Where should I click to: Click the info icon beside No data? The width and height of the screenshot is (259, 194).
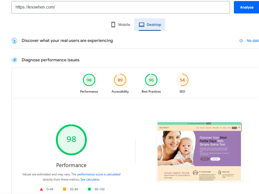(x=241, y=41)
